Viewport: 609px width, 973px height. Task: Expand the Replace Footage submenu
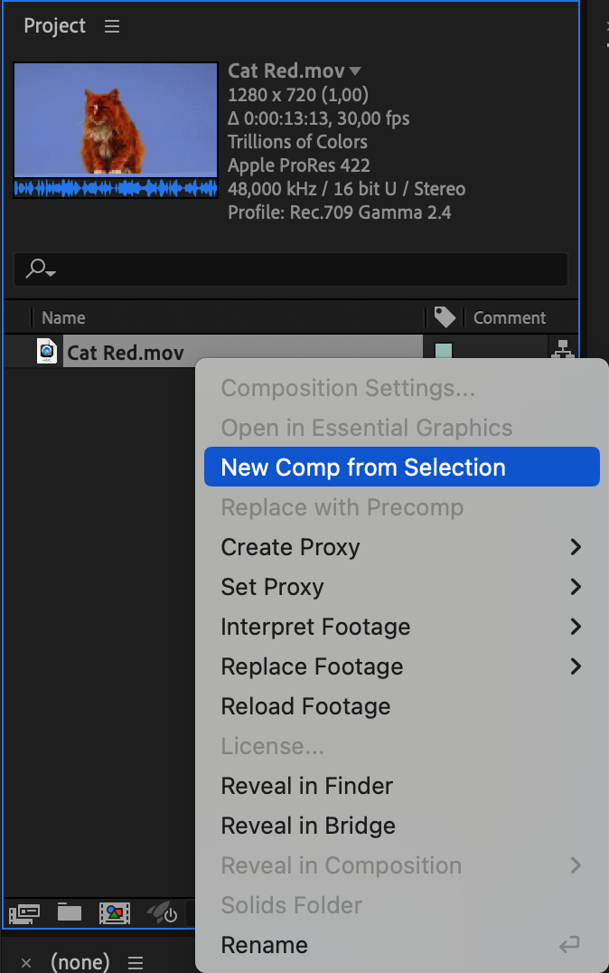pyautogui.click(x=576, y=666)
